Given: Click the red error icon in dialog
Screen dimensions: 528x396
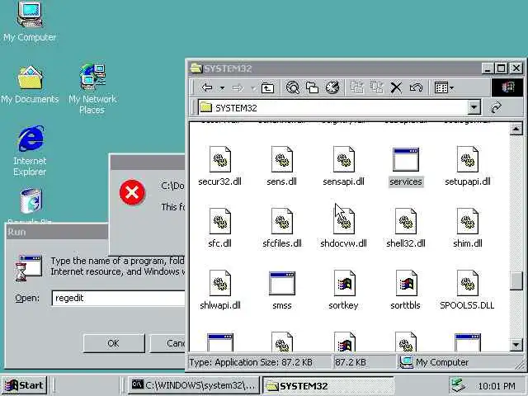Looking at the screenshot, I should point(132,192).
